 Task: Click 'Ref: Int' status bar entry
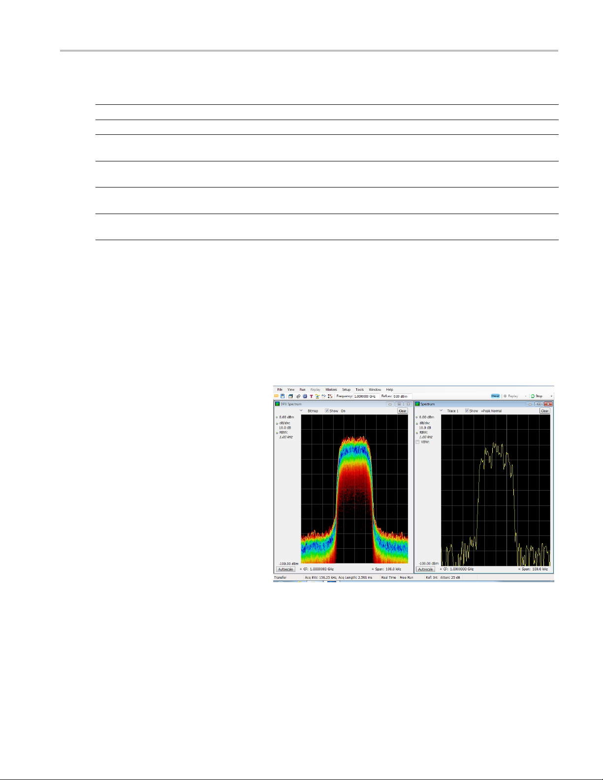point(432,578)
